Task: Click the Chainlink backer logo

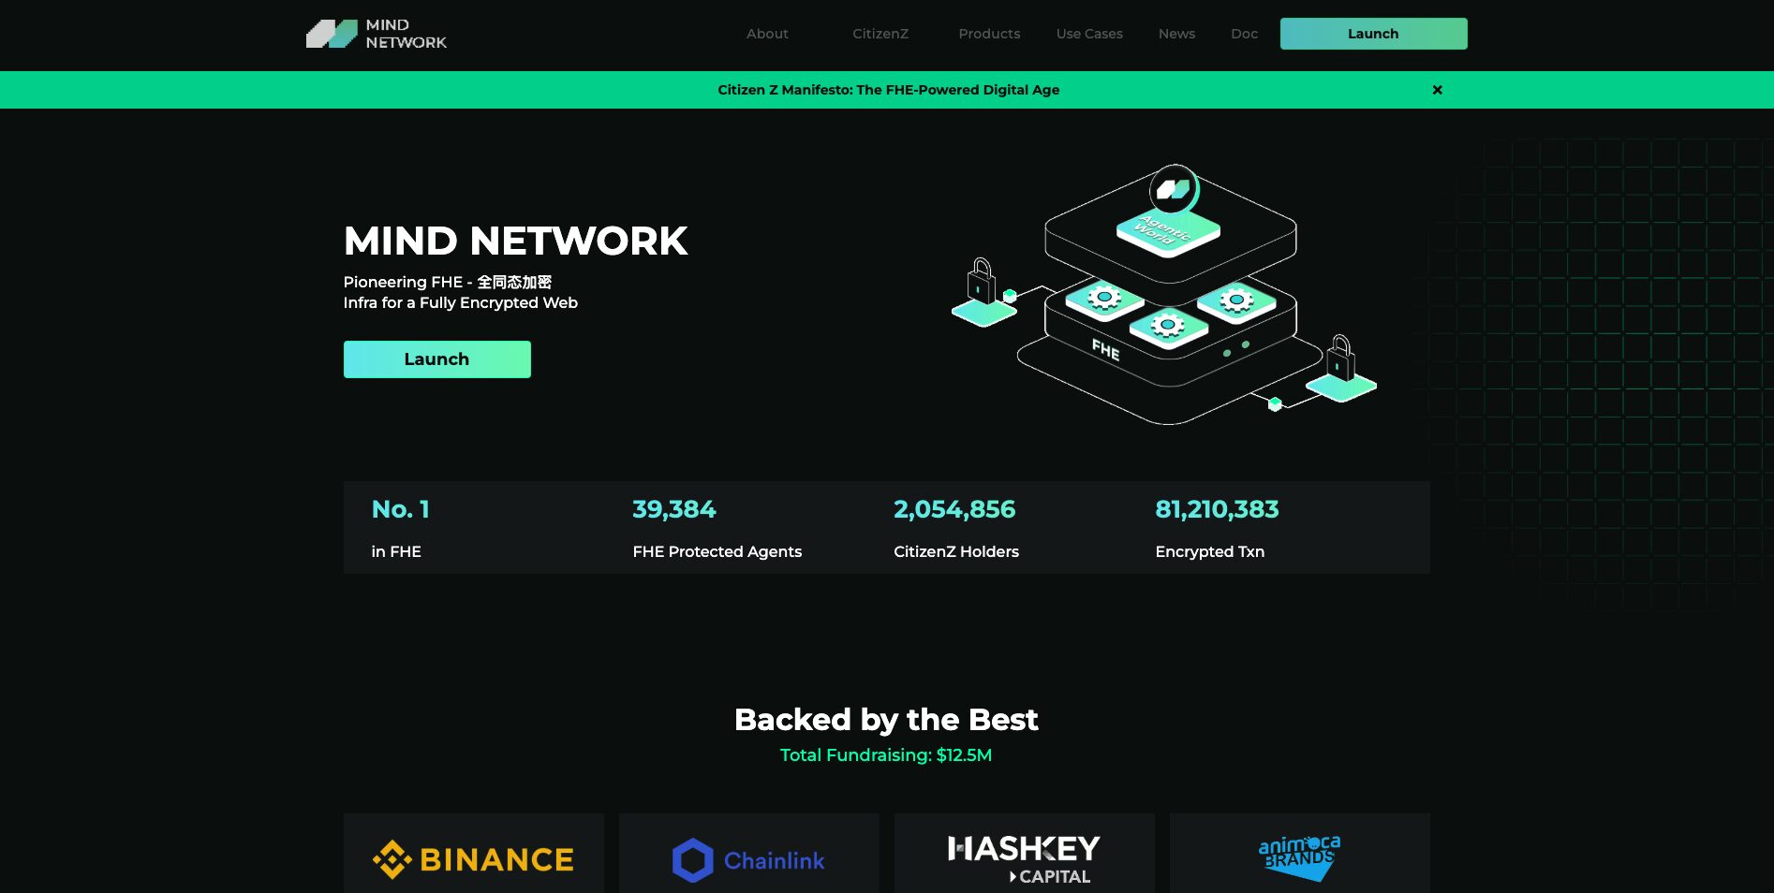Action: click(x=749, y=859)
